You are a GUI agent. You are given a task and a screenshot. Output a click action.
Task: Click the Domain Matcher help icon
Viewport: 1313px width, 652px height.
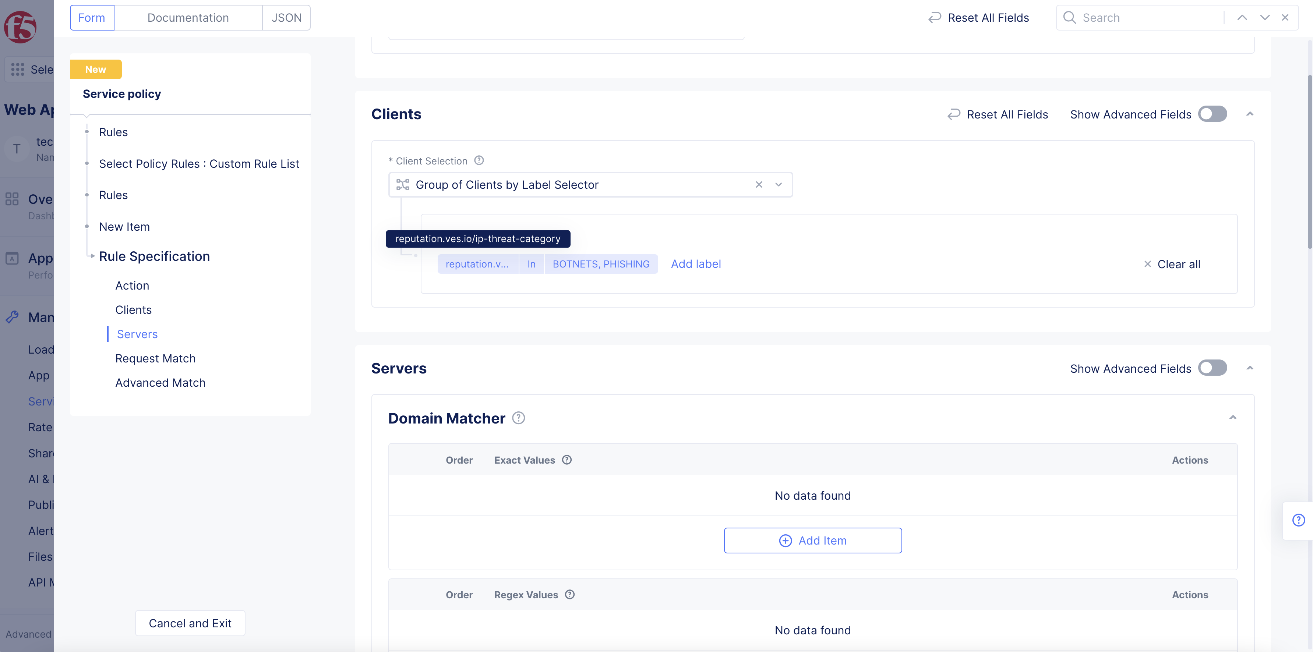click(518, 418)
